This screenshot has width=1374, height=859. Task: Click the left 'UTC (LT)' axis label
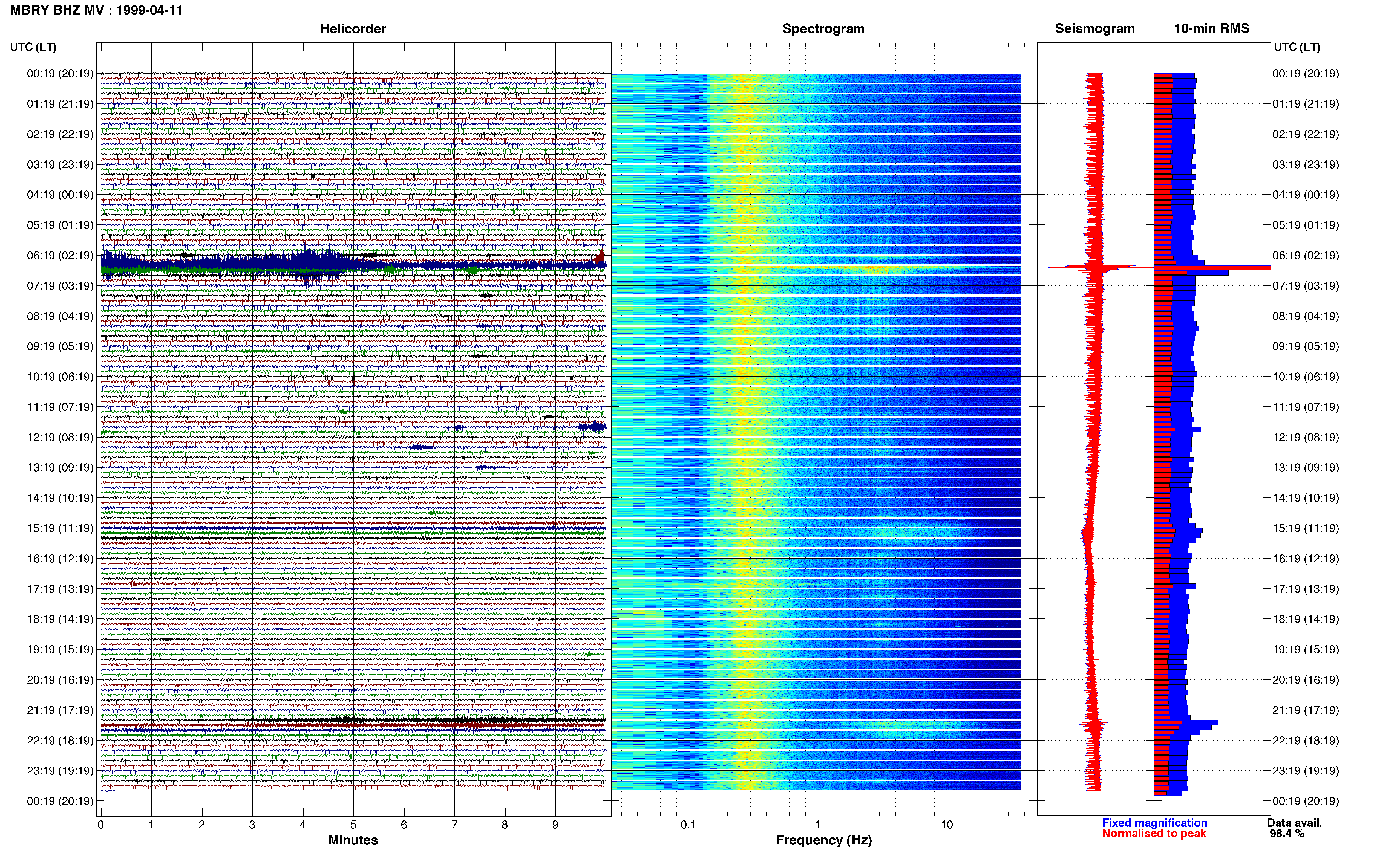point(33,47)
